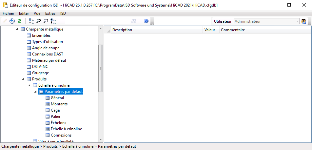Click the table icon next to Général
The image size is (312, 150).
(x=48, y=98)
